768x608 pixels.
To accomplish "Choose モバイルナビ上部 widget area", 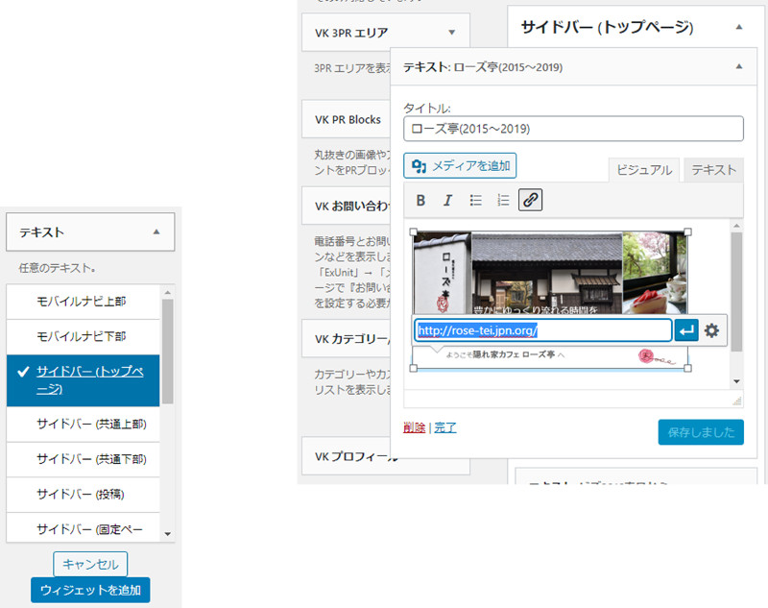I will (82, 301).
